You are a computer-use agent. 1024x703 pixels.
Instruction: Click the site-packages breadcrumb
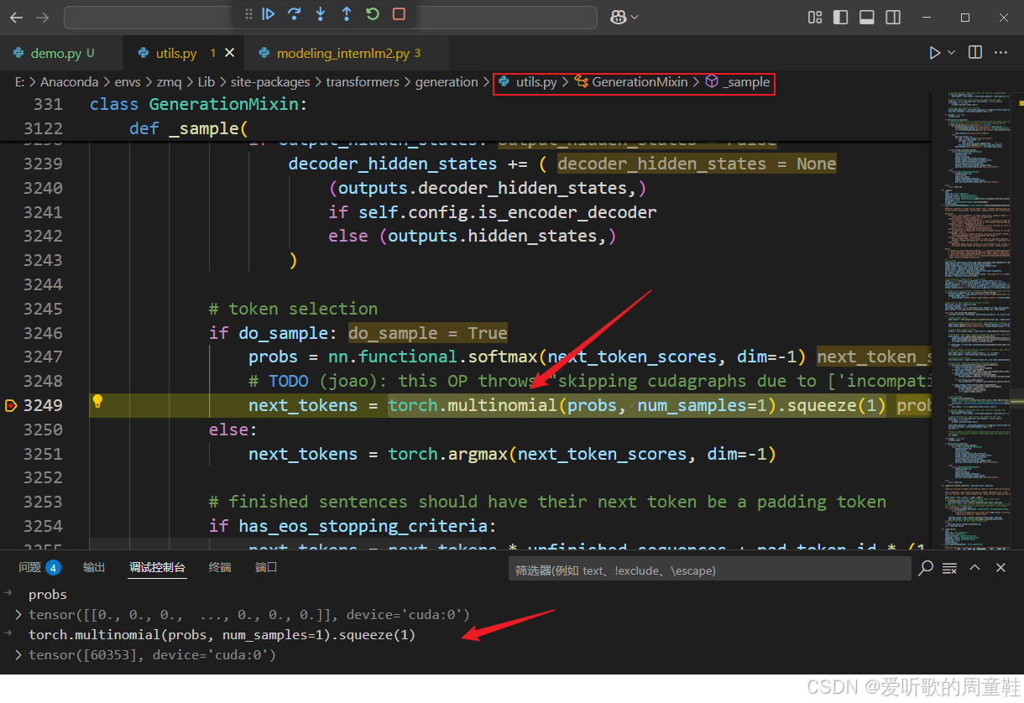tap(270, 82)
